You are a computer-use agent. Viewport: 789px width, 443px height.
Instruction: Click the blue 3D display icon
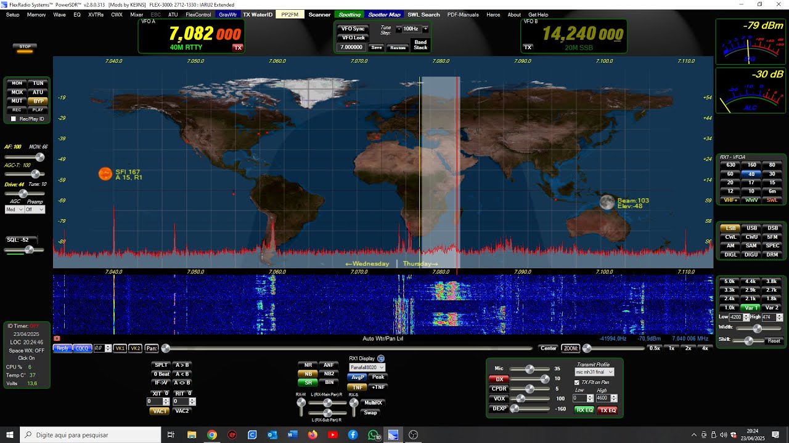[381, 359]
